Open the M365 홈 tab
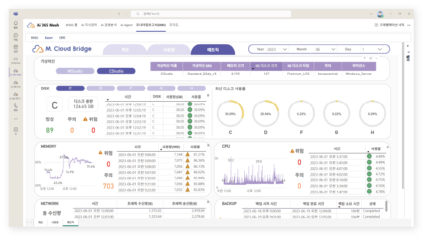426x239 pixels. coord(71,25)
